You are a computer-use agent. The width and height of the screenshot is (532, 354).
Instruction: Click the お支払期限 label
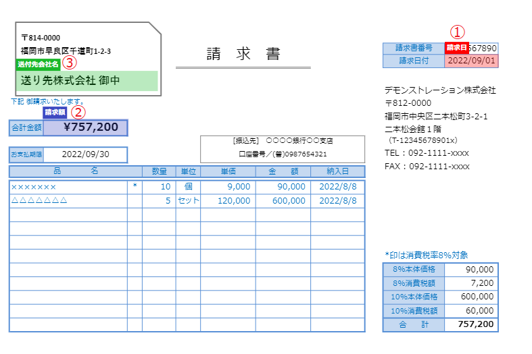(x=26, y=154)
